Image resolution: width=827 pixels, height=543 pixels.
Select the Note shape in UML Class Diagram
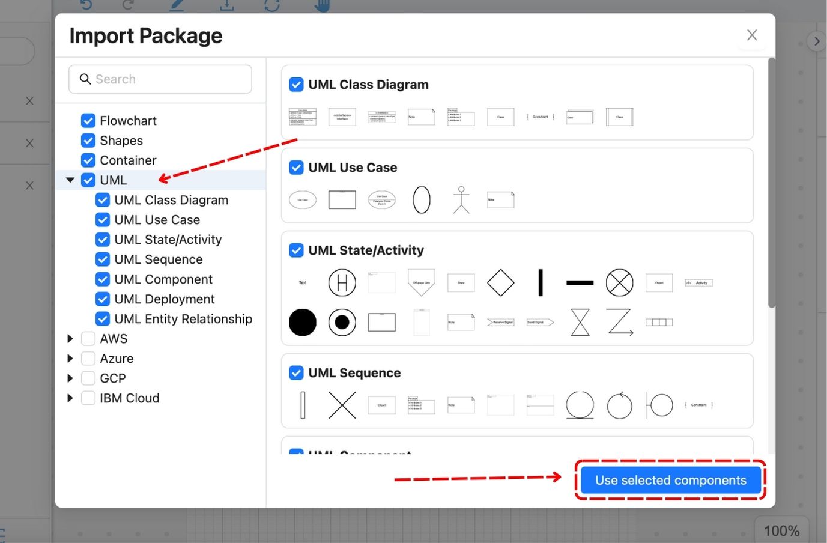(421, 117)
